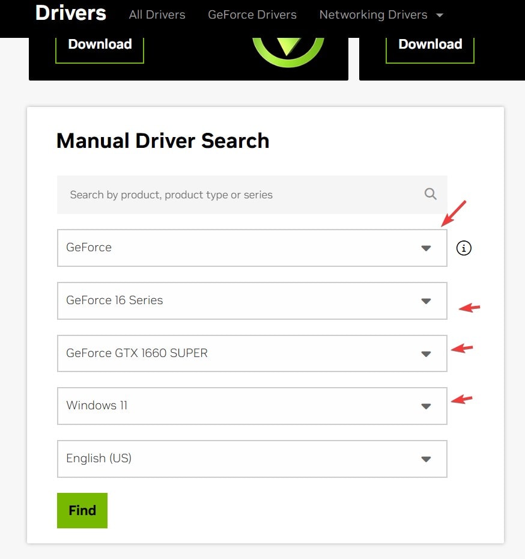Open the GeForce product type dropdown

[x=252, y=248]
